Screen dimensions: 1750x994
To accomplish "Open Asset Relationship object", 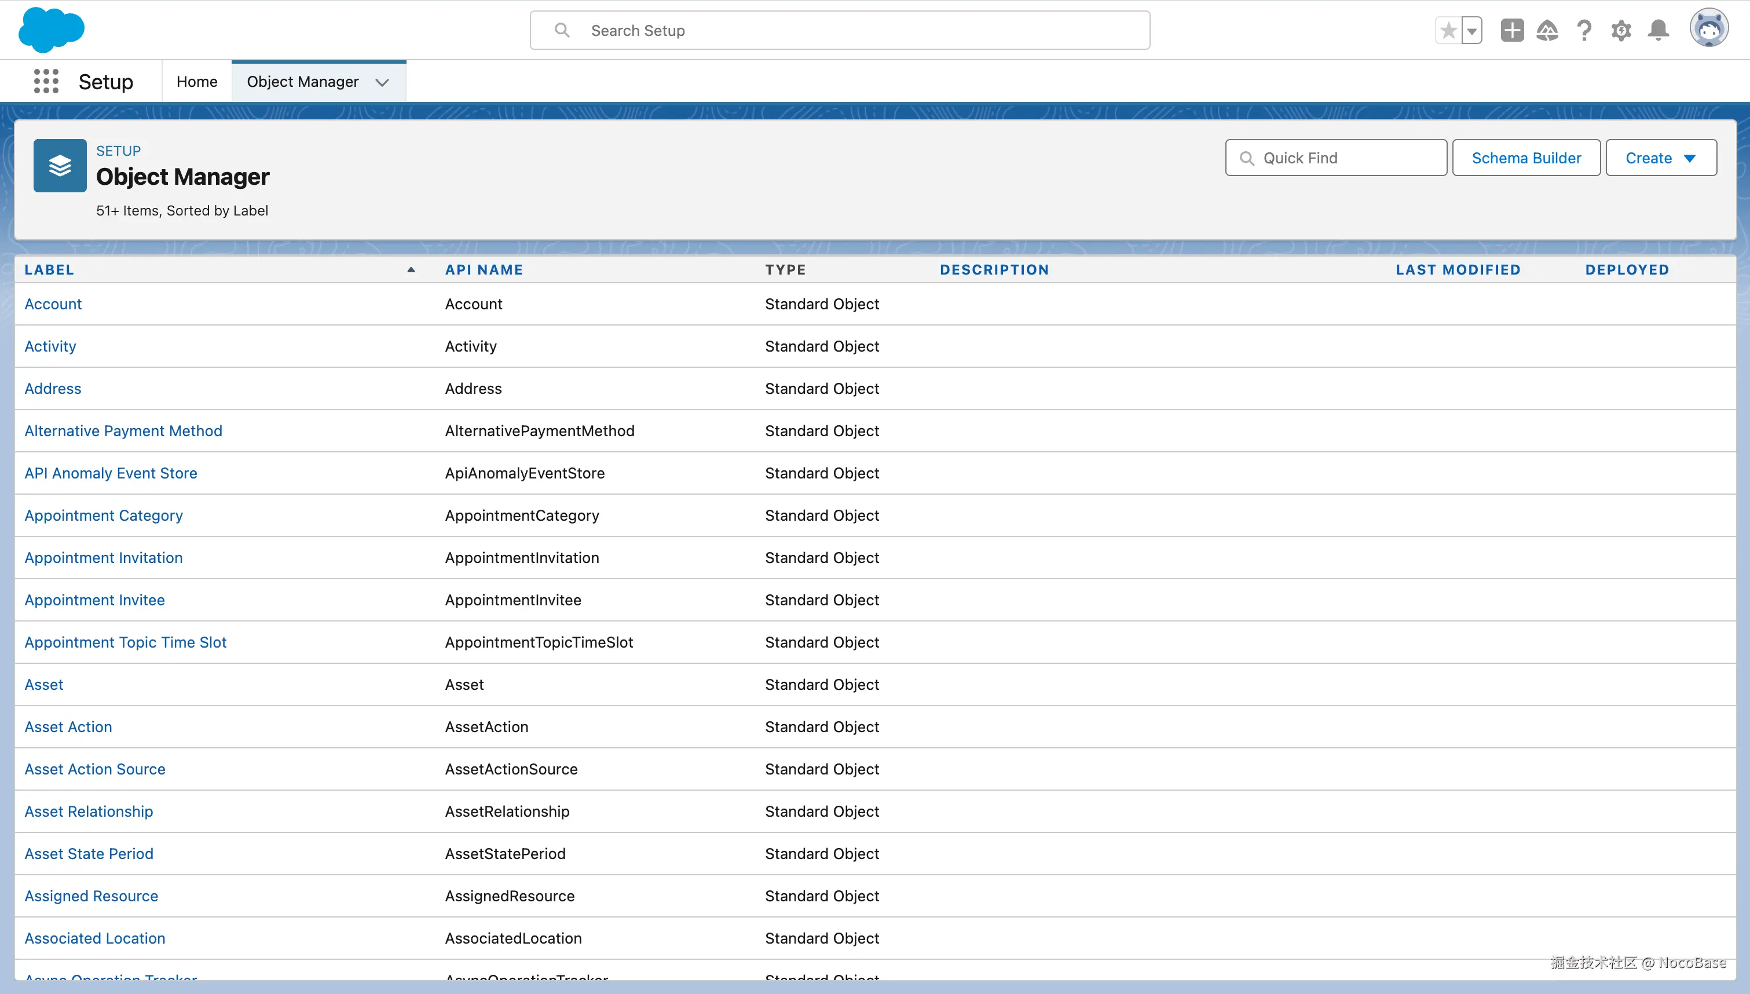I will (x=89, y=812).
